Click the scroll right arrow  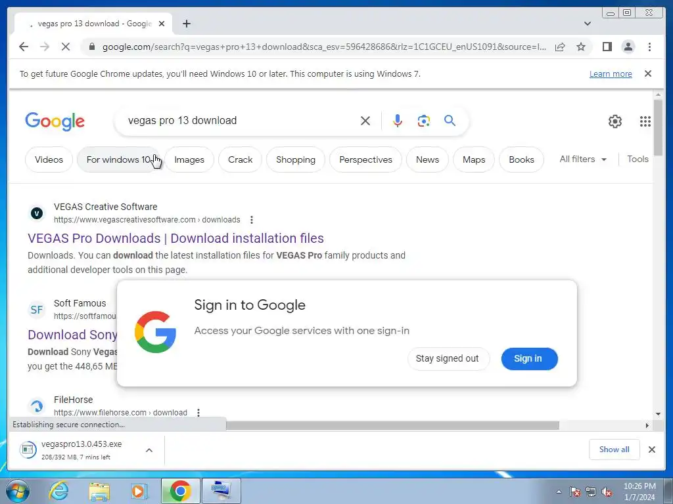647,425
